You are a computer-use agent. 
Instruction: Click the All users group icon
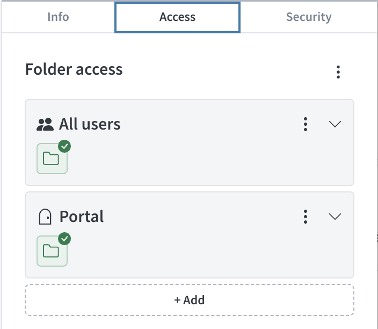[x=45, y=125]
